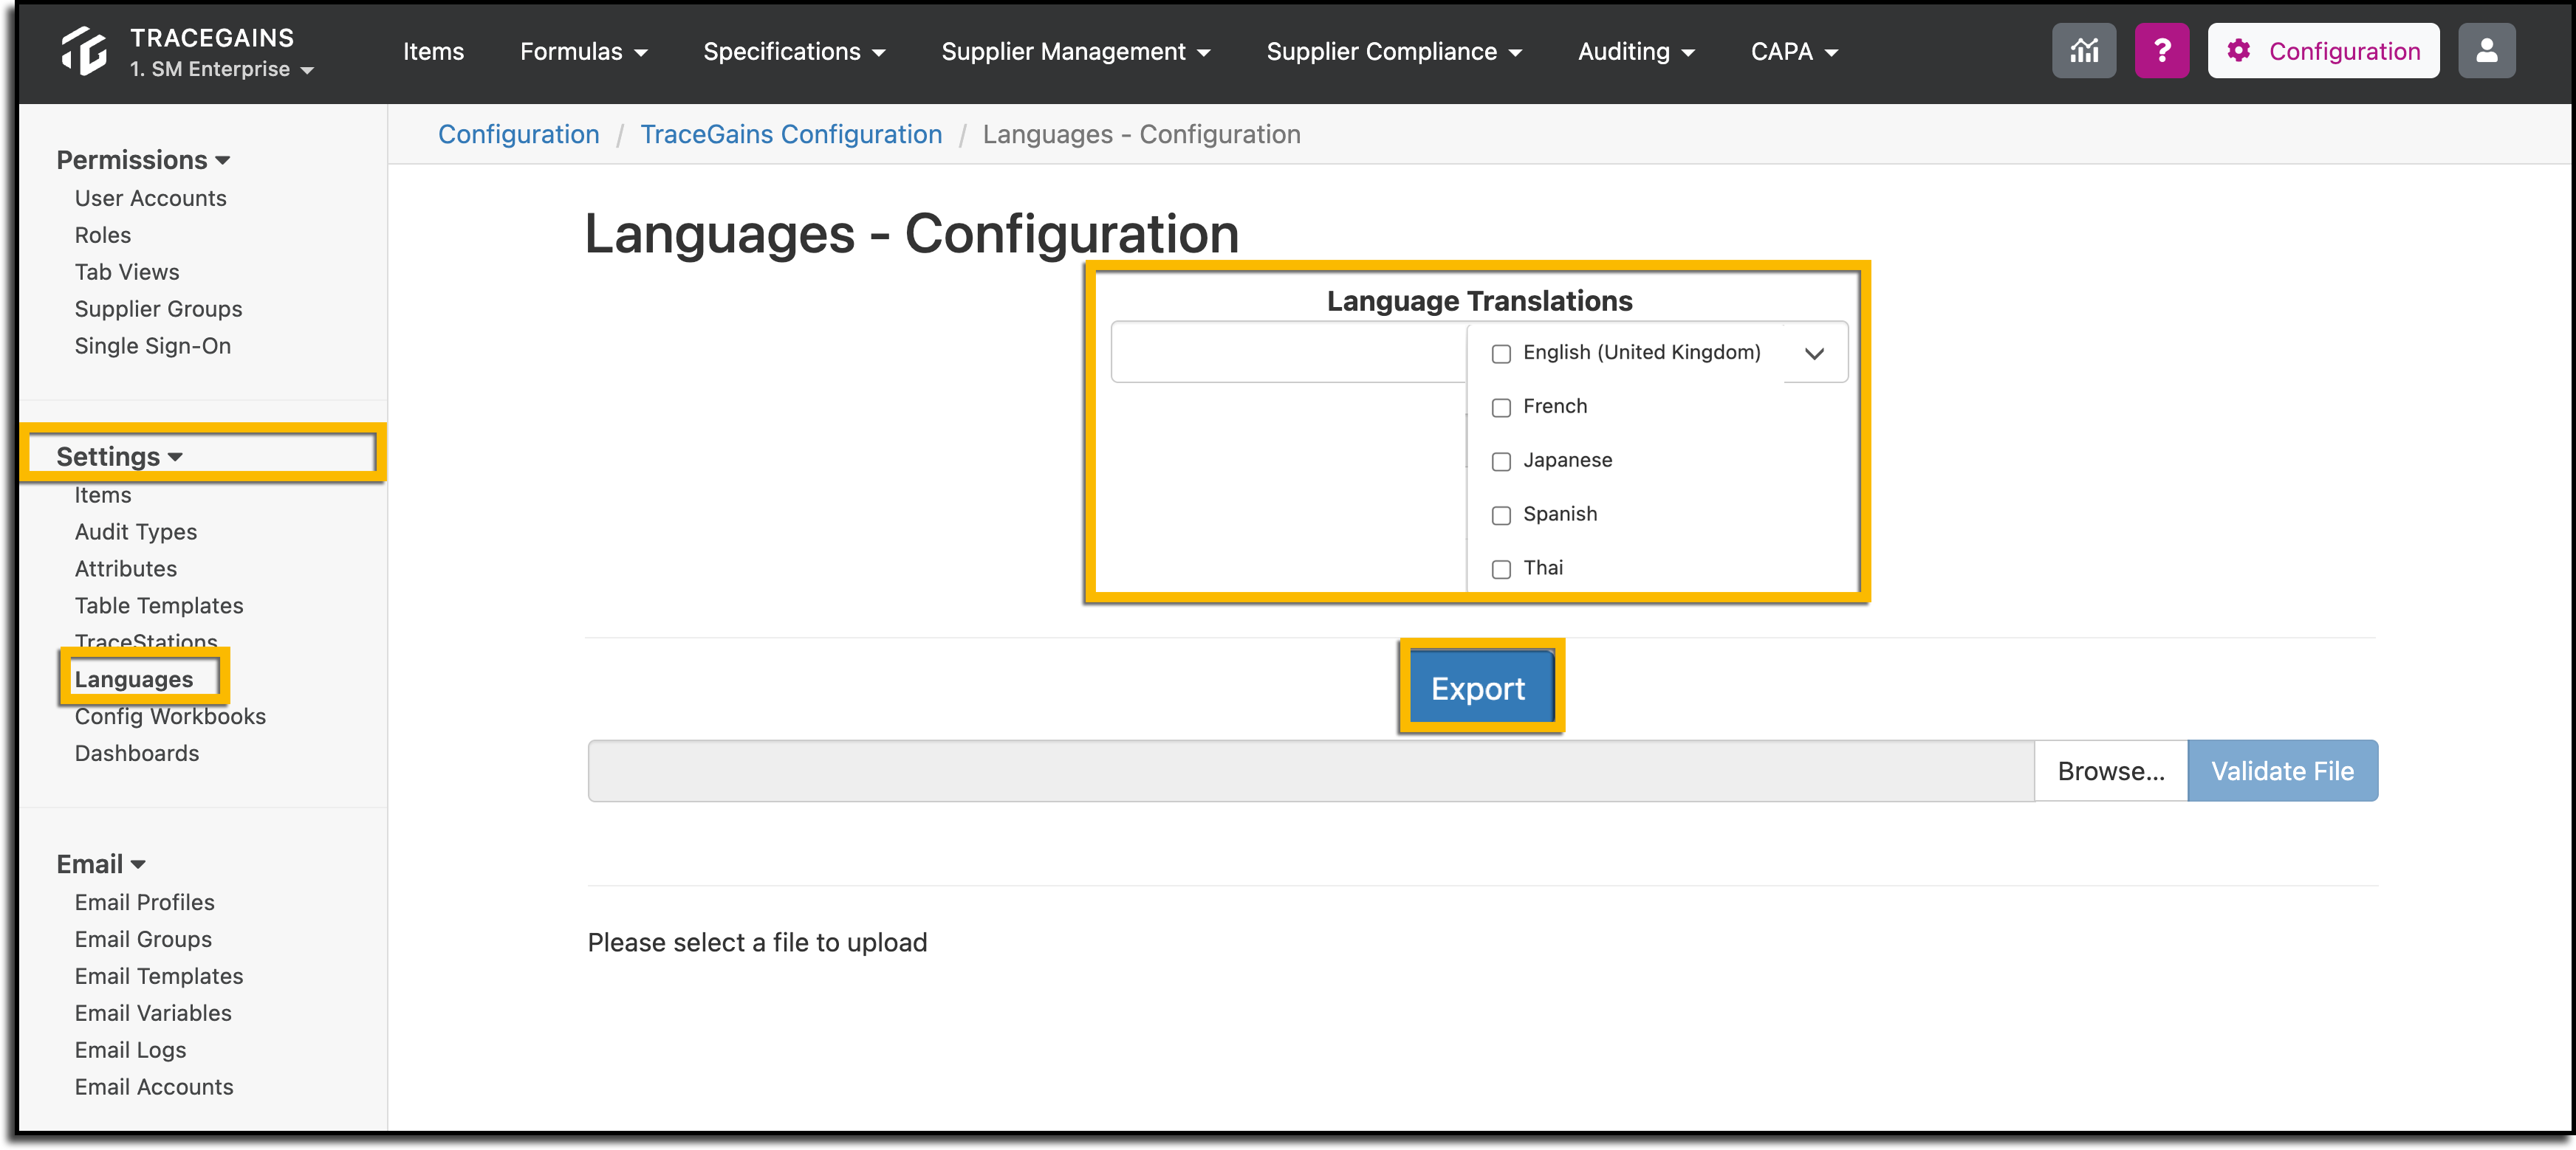This screenshot has width=2576, height=1150.
Task: Open Items under Settings
Action: [x=102, y=495]
